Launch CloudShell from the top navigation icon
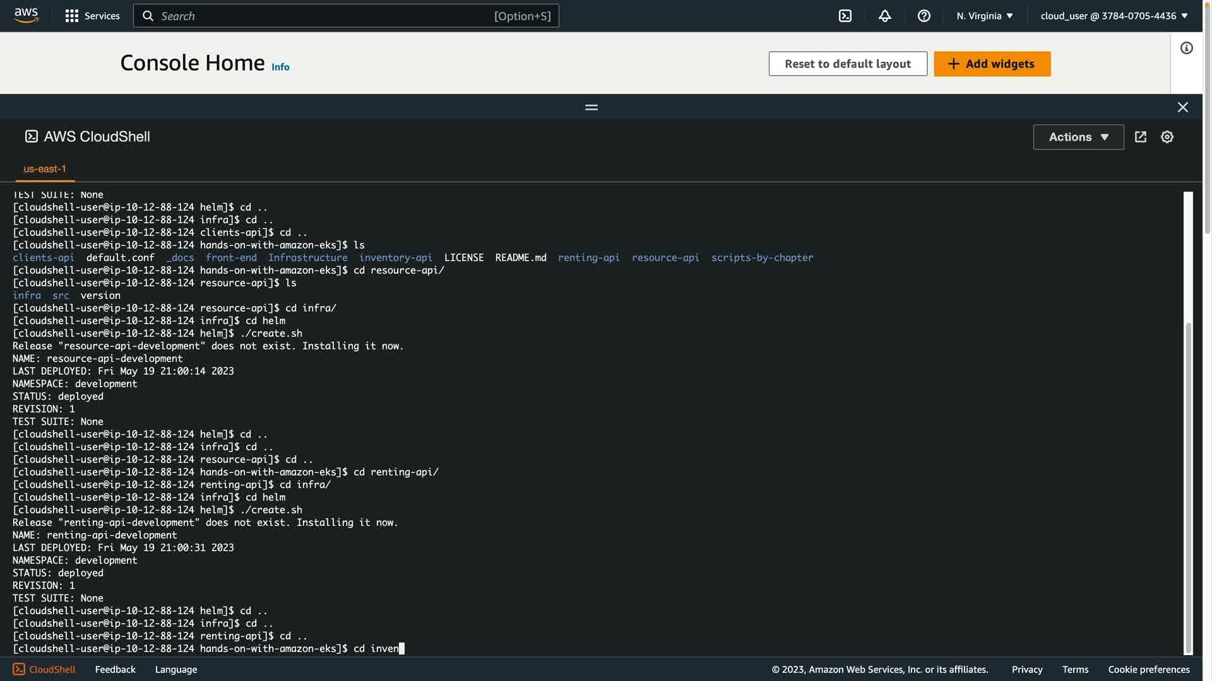The image size is (1212, 681). coord(845,16)
